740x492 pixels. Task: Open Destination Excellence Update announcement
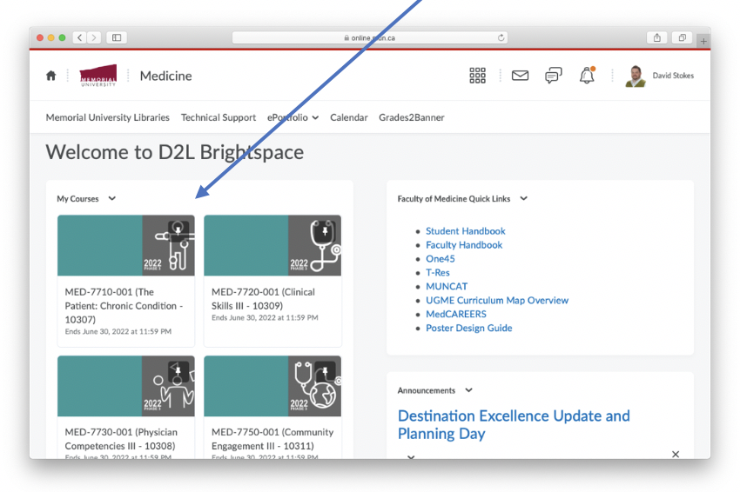click(514, 424)
